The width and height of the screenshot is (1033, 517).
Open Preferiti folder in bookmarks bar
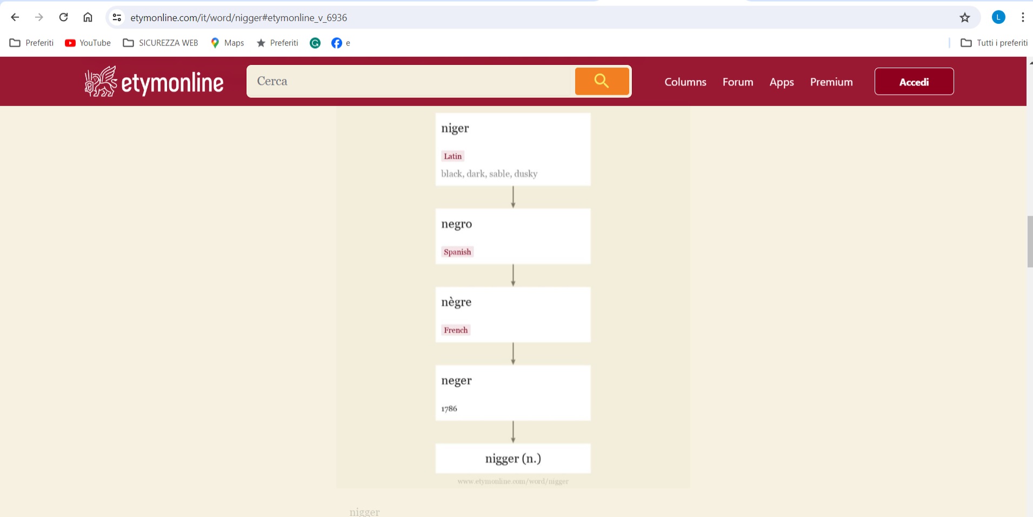coord(32,43)
